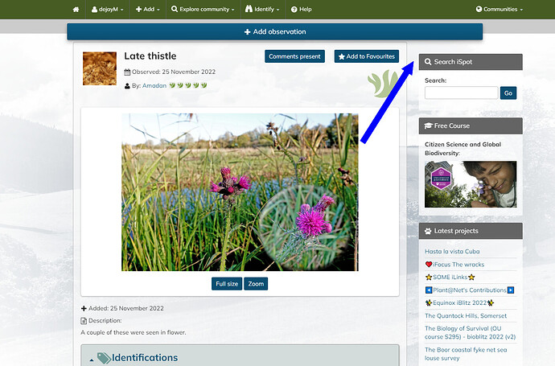
Task: Open the observer's golden avatar thumbnail
Action: coord(100,68)
